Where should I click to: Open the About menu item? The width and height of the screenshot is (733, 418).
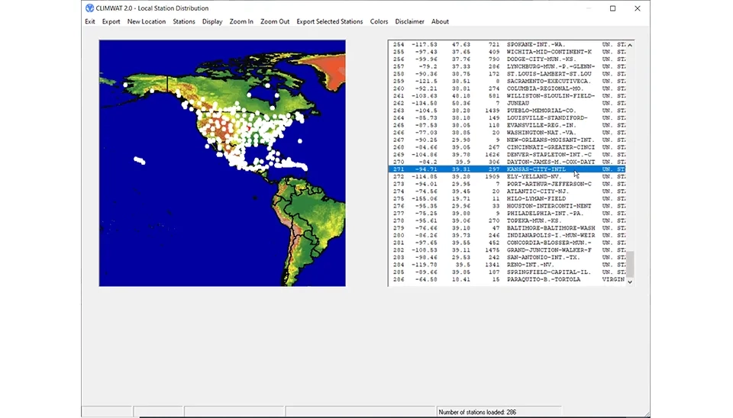point(441,21)
